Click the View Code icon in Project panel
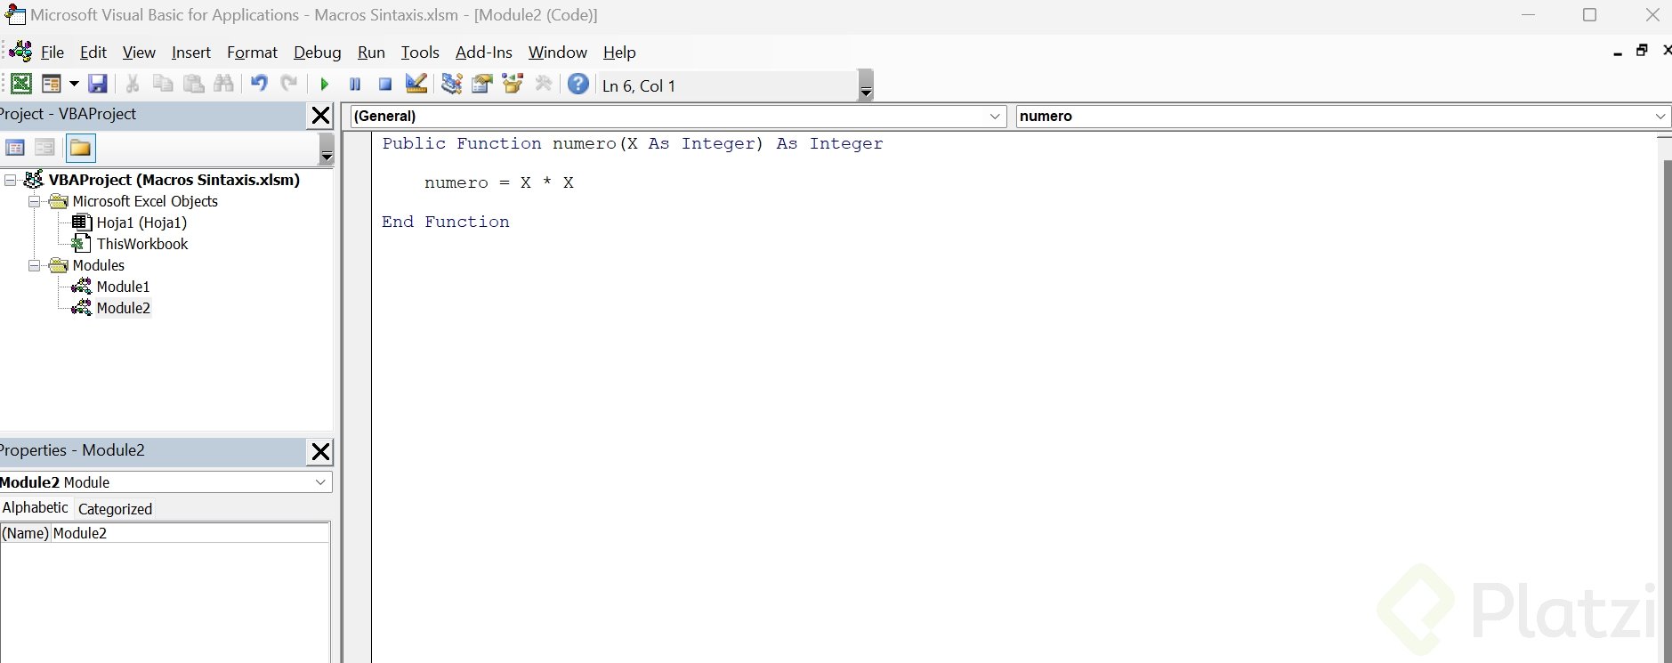Viewport: 1672px width, 663px height. 15,148
